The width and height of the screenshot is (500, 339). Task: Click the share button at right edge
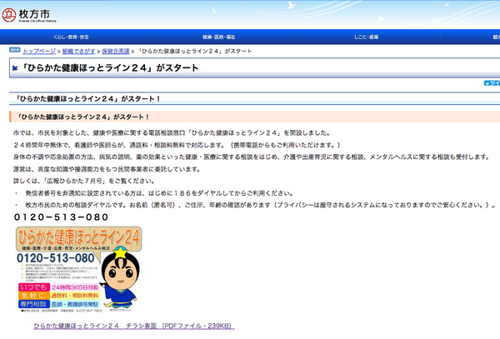coord(492,84)
